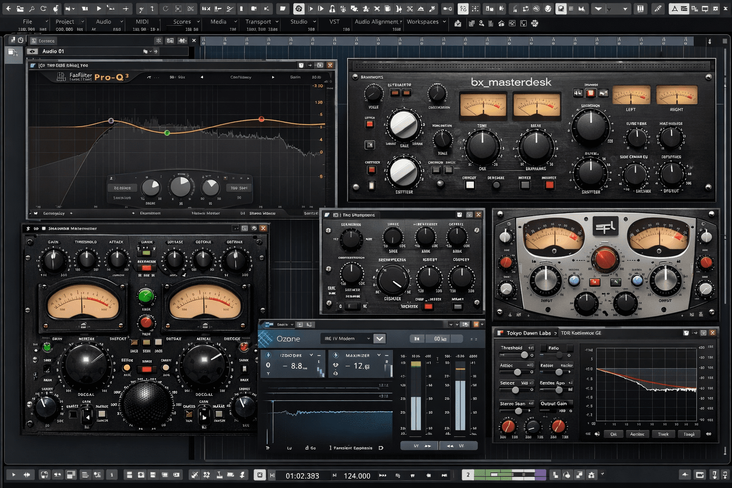Click the Thrck button in Tokyo Dawn Labs
The height and width of the screenshot is (488, 732).
(x=663, y=434)
